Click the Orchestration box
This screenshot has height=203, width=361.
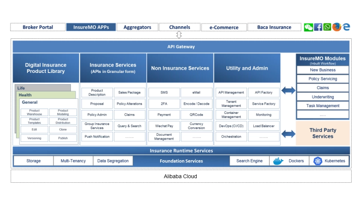pos(231,136)
